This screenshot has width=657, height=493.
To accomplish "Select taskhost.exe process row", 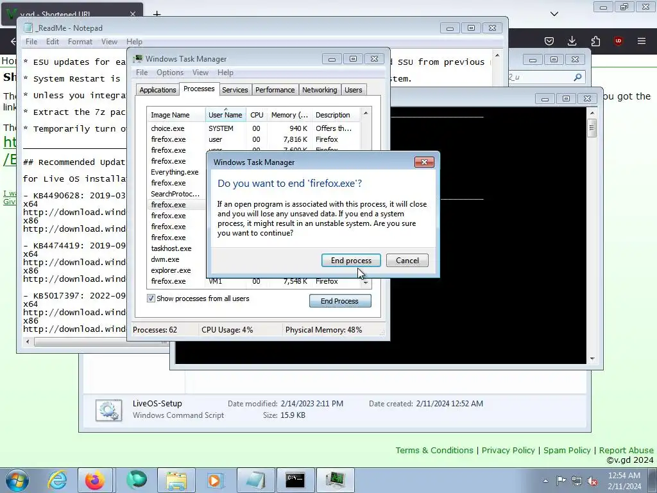I will tap(177, 248).
